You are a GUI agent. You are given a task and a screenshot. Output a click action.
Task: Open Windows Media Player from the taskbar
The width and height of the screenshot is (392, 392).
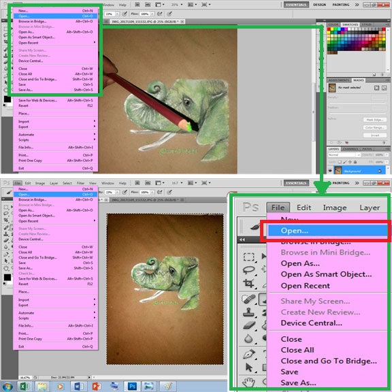click(x=61, y=387)
